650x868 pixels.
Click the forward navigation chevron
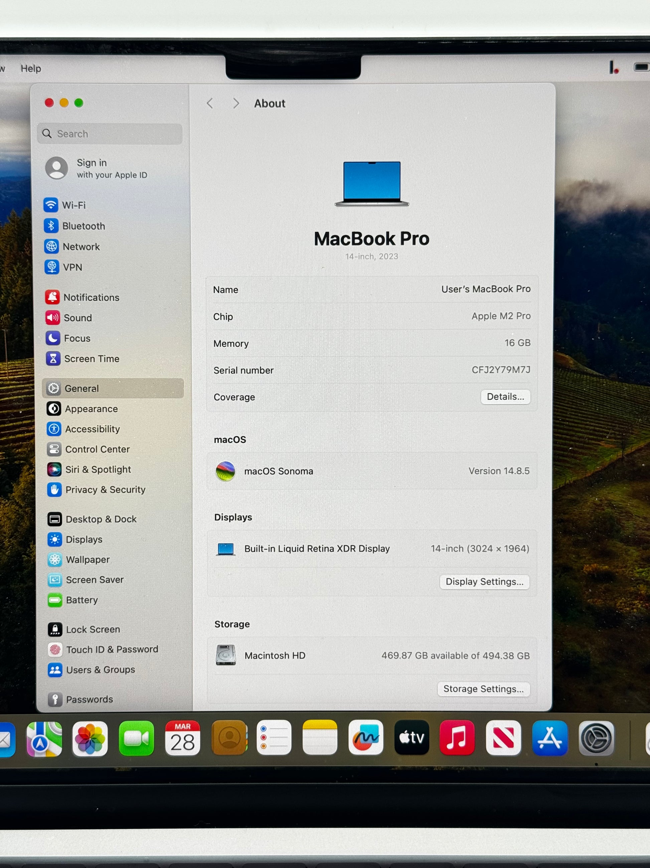point(235,104)
